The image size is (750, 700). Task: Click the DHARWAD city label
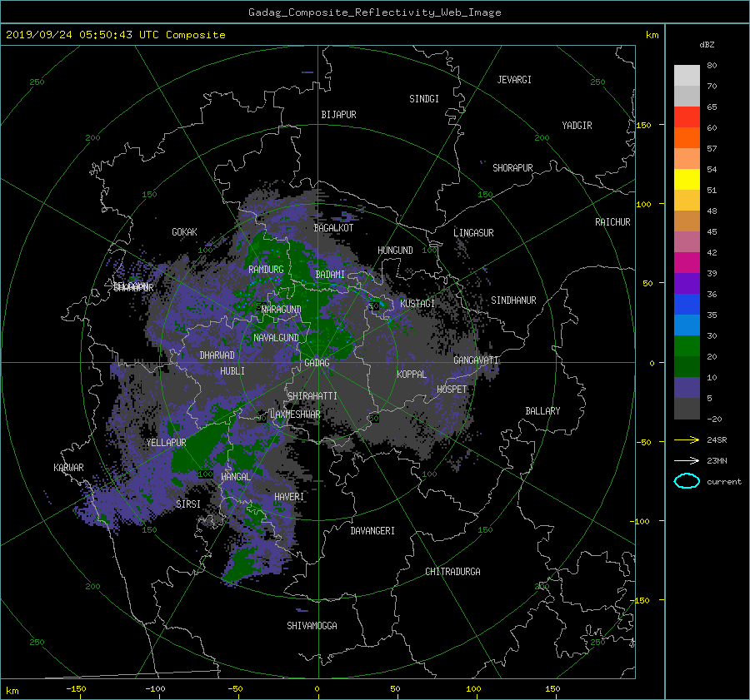[217, 355]
